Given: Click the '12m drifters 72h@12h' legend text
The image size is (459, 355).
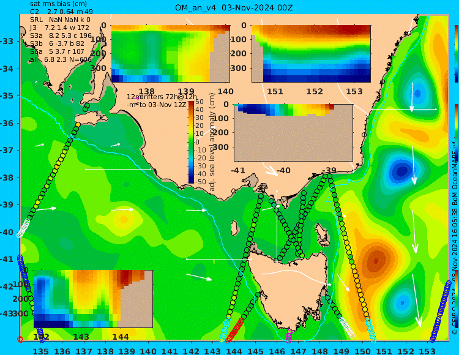Looking at the screenshot, I should click(x=162, y=97).
